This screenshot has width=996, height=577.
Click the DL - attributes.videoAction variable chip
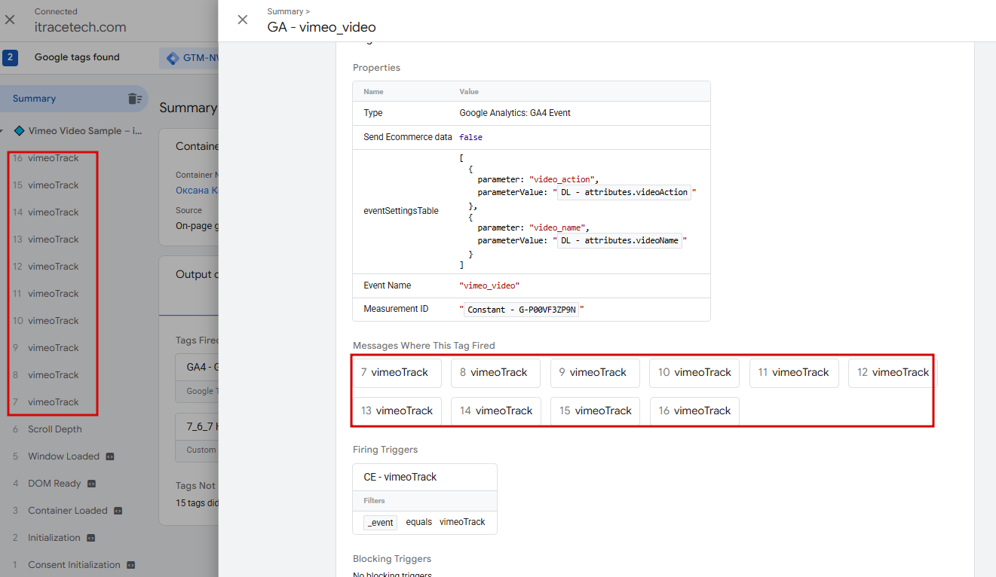tap(624, 193)
